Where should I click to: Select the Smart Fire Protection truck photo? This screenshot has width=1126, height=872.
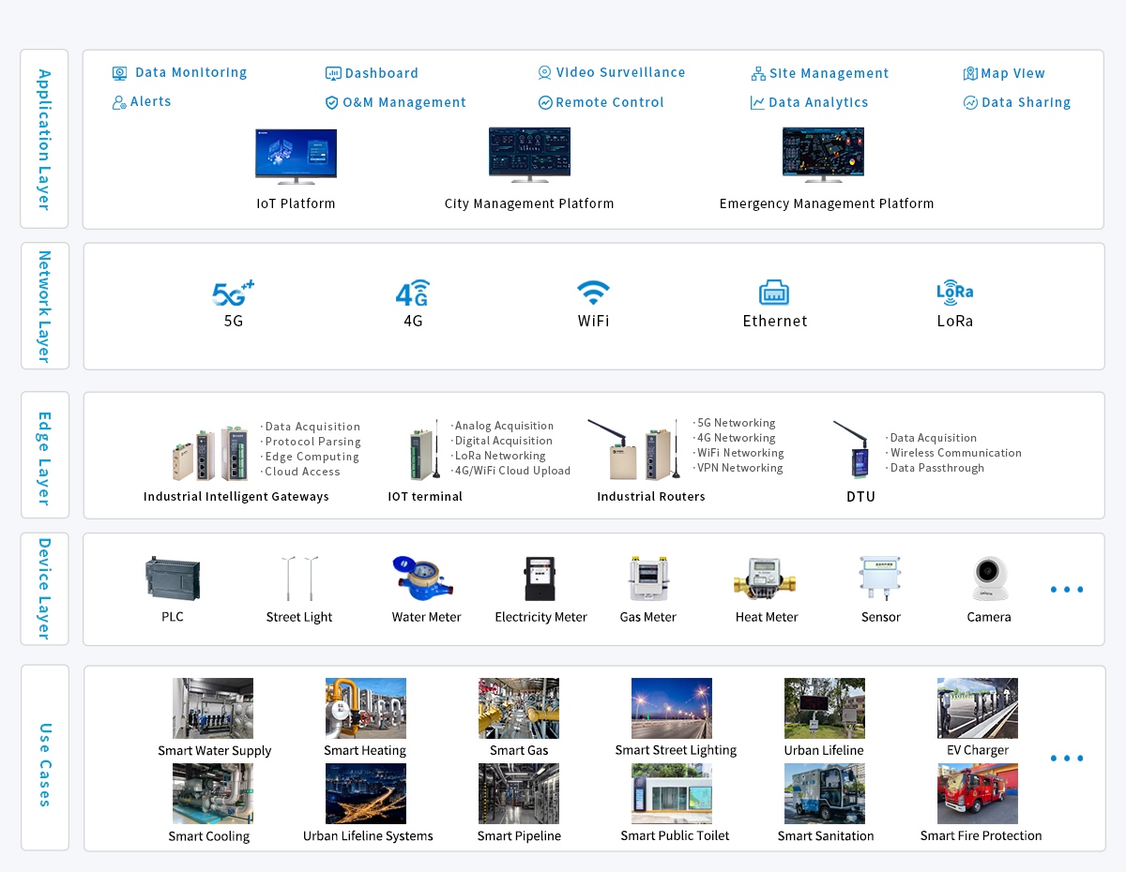977,793
